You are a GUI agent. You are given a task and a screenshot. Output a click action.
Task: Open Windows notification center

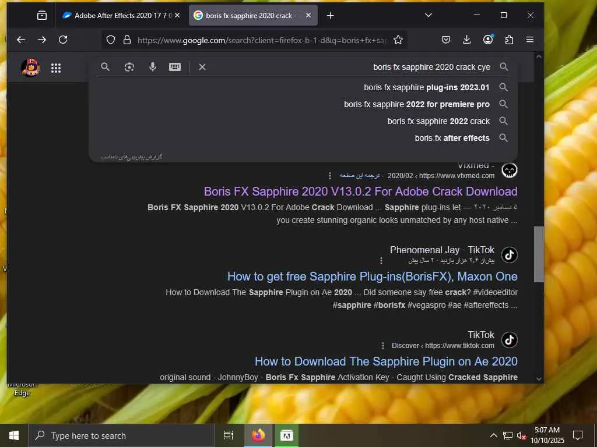tap(578, 435)
